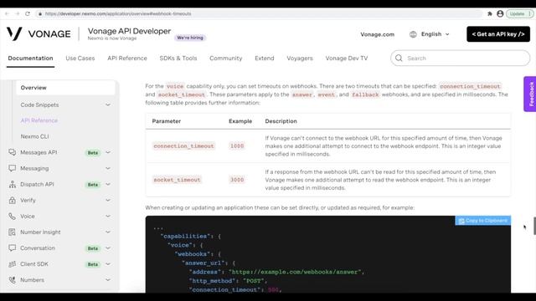Expand Messaging section chevron
Screen dimensions: 536x301
tap(108, 168)
